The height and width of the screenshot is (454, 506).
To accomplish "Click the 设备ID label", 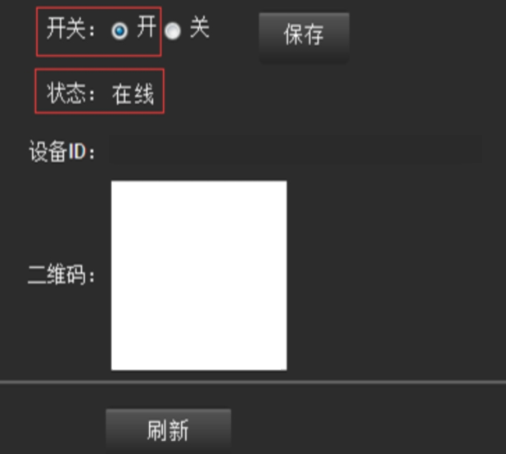I will [62, 151].
